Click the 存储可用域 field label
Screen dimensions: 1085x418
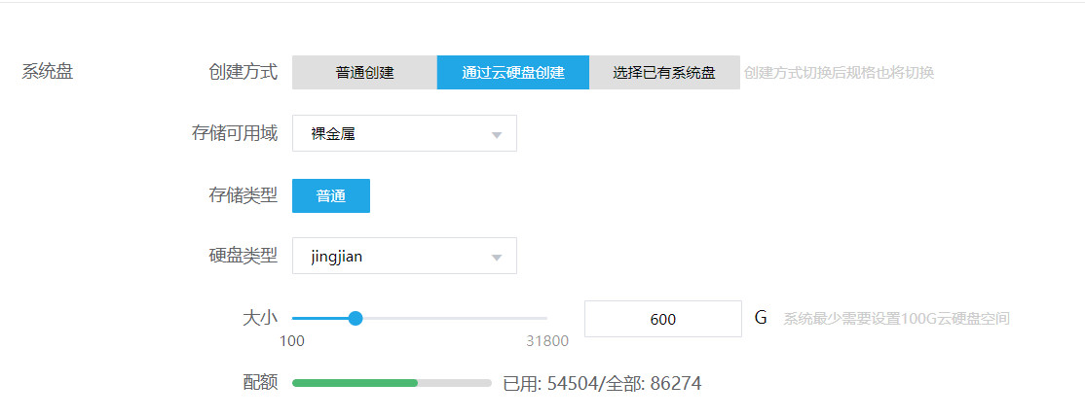pyautogui.click(x=235, y=134)
